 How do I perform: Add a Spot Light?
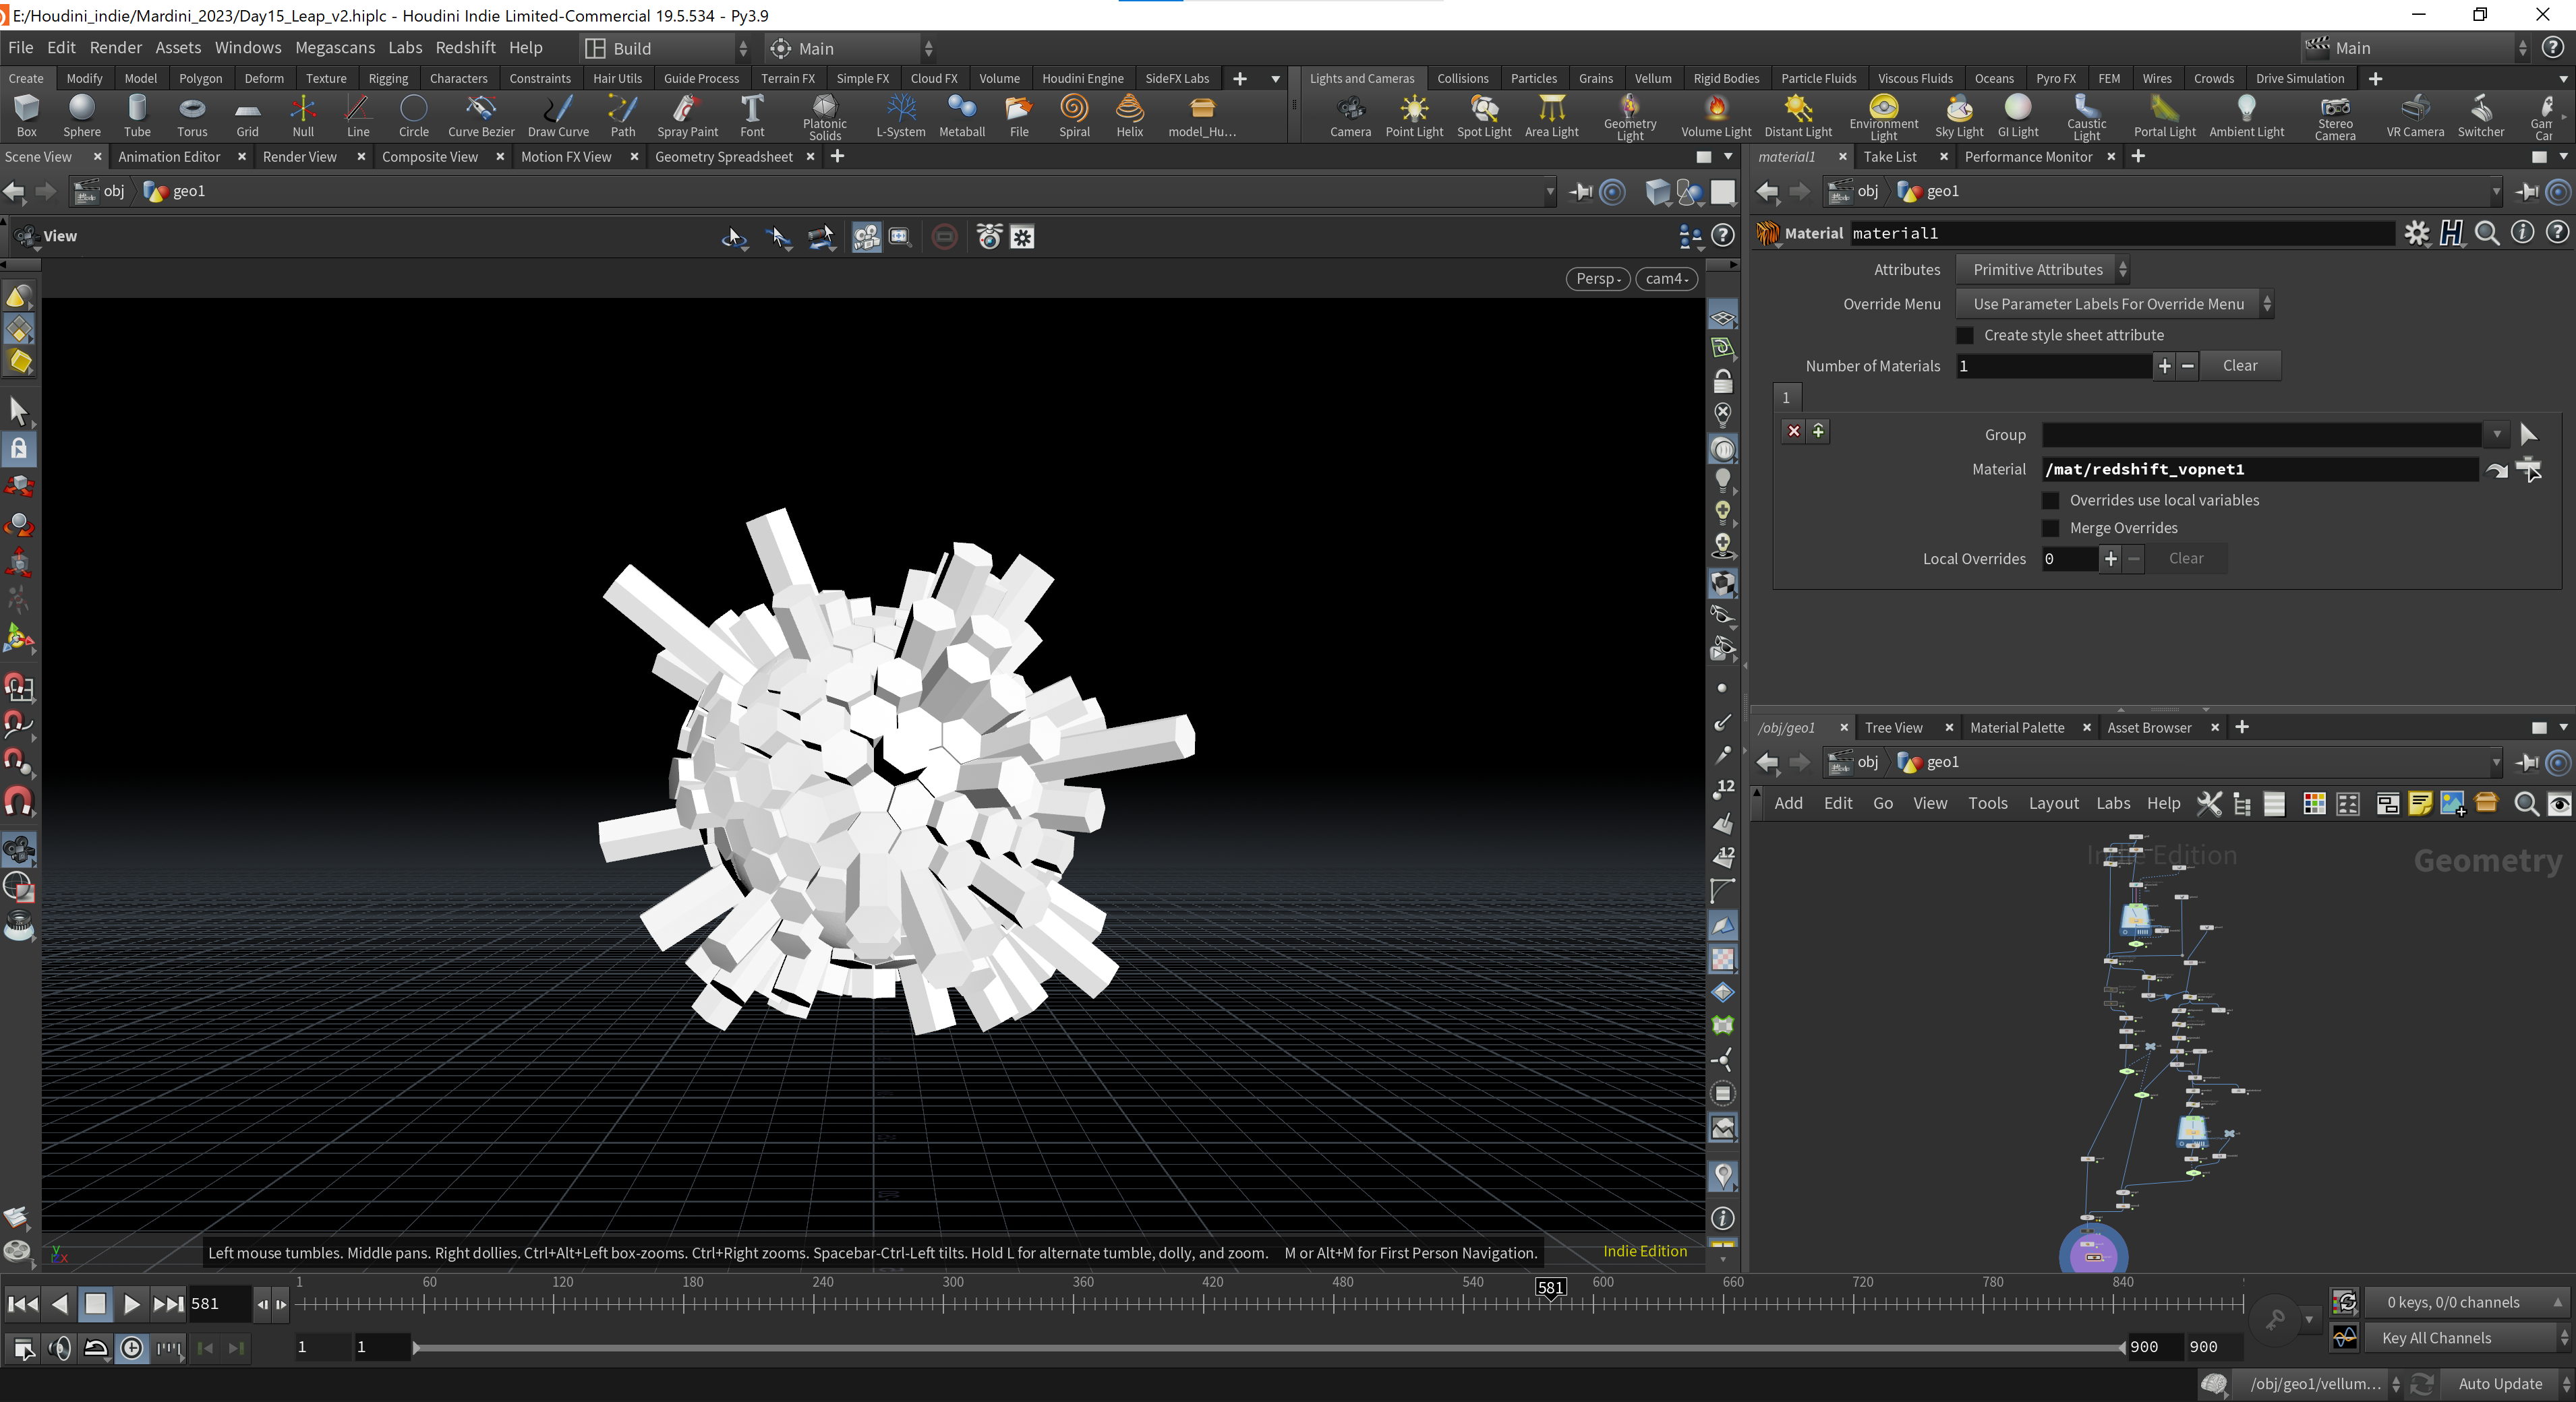click(1484, 116)
